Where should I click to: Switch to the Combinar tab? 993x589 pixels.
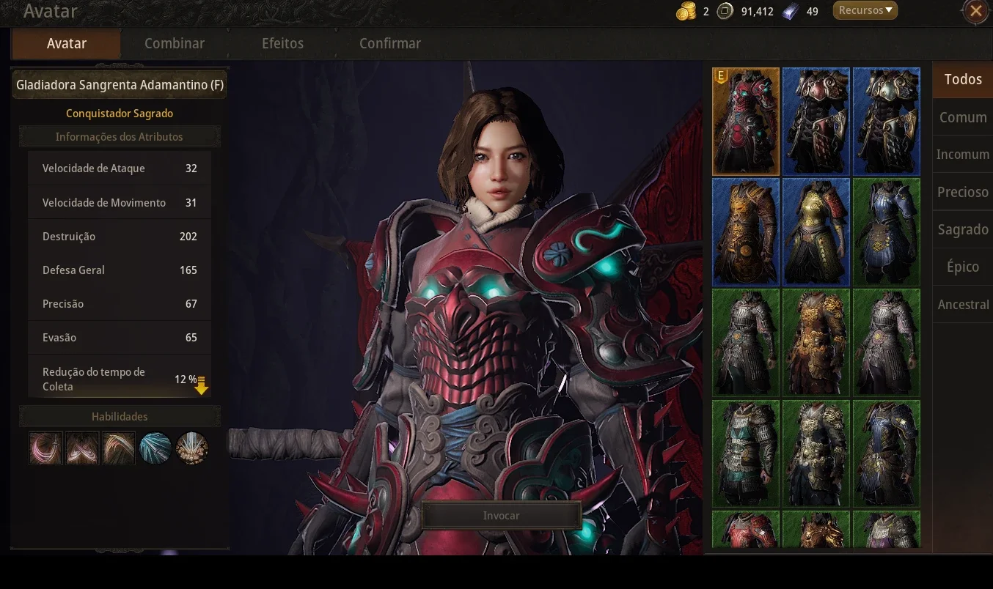point(175,43)
